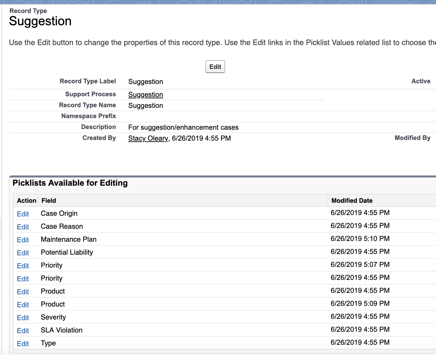Click the Picklists Available for Editing header
Image resolution: width=436 pixels, height=355 pixels.
coord(70,183)
